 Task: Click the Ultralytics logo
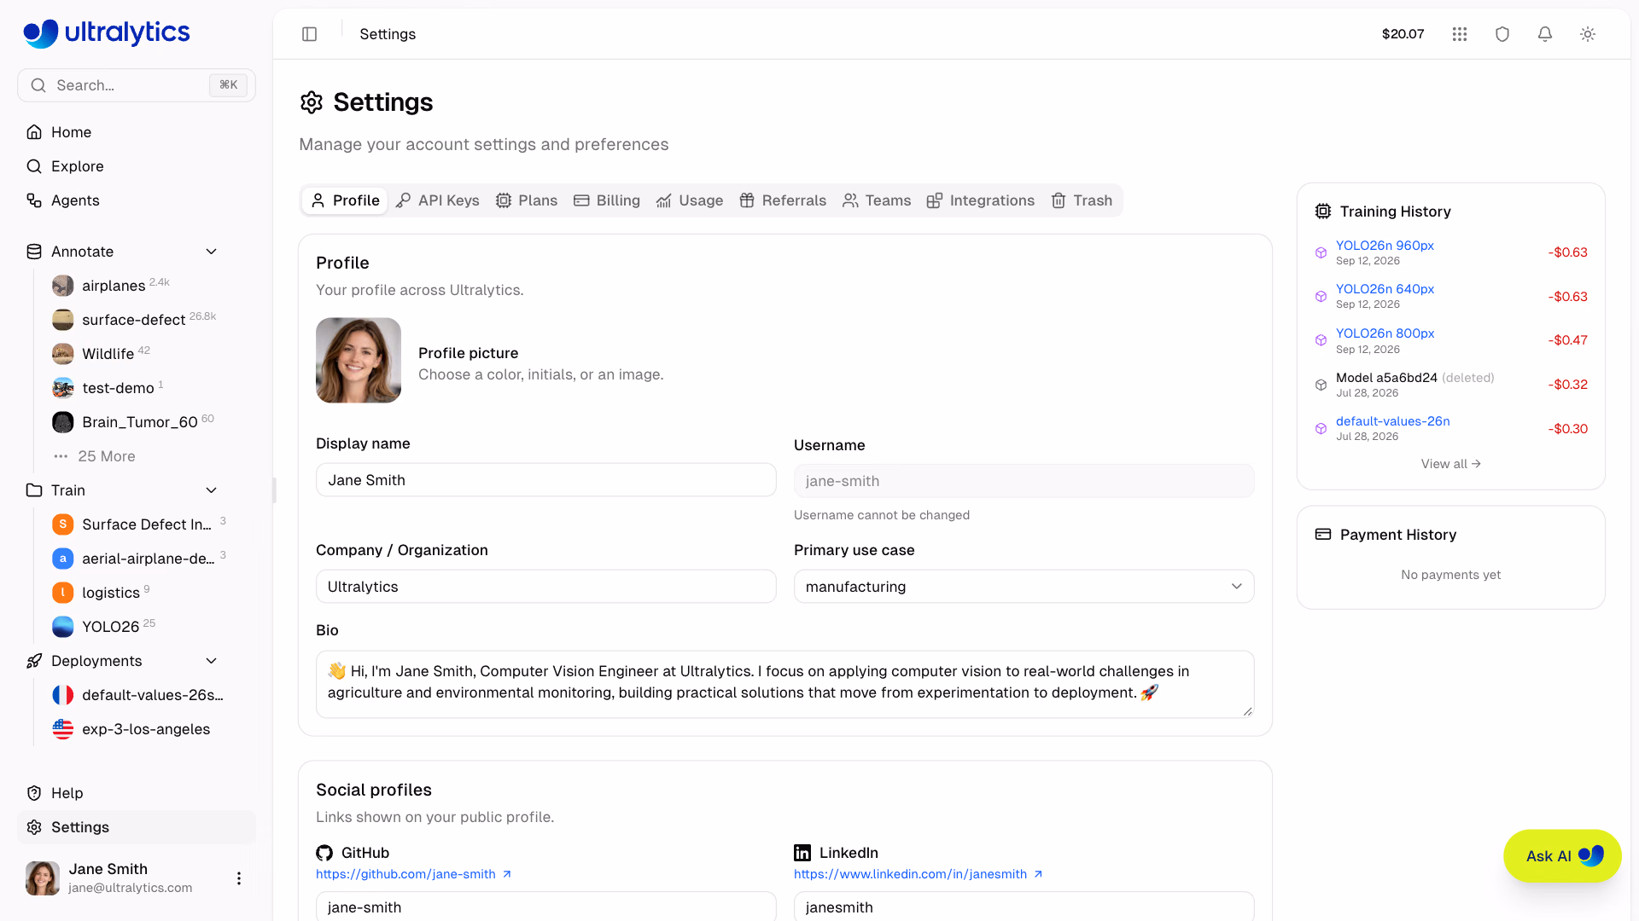[x=107, y=32]
